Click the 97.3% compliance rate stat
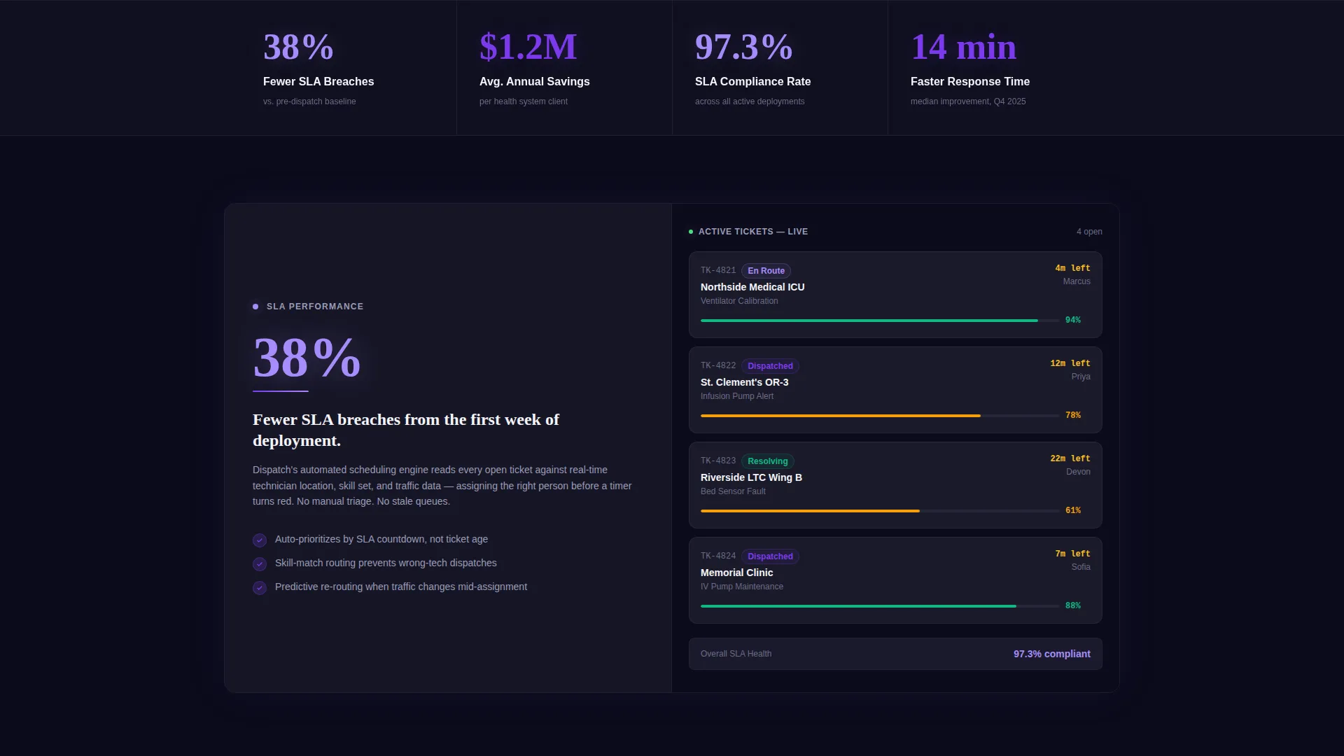 743,47
